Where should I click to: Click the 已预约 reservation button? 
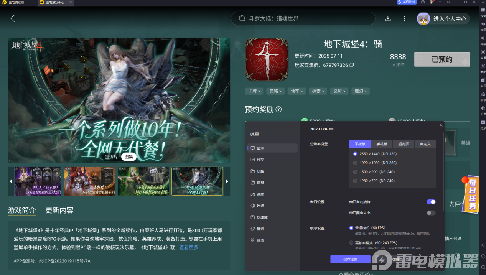(x=442, y=59)
